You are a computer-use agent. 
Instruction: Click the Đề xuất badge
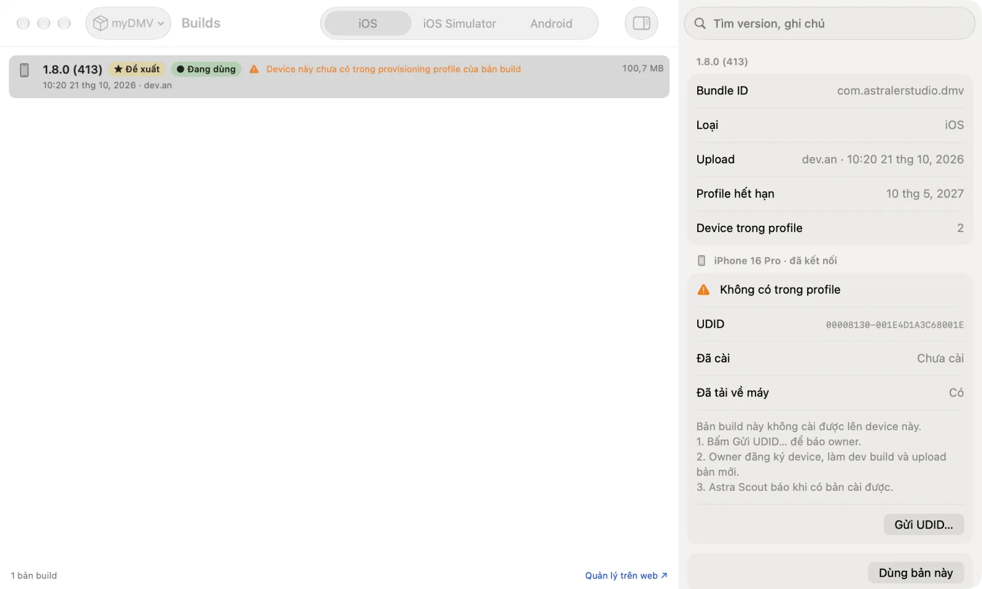pyautogui.click(x=137, y=69)
